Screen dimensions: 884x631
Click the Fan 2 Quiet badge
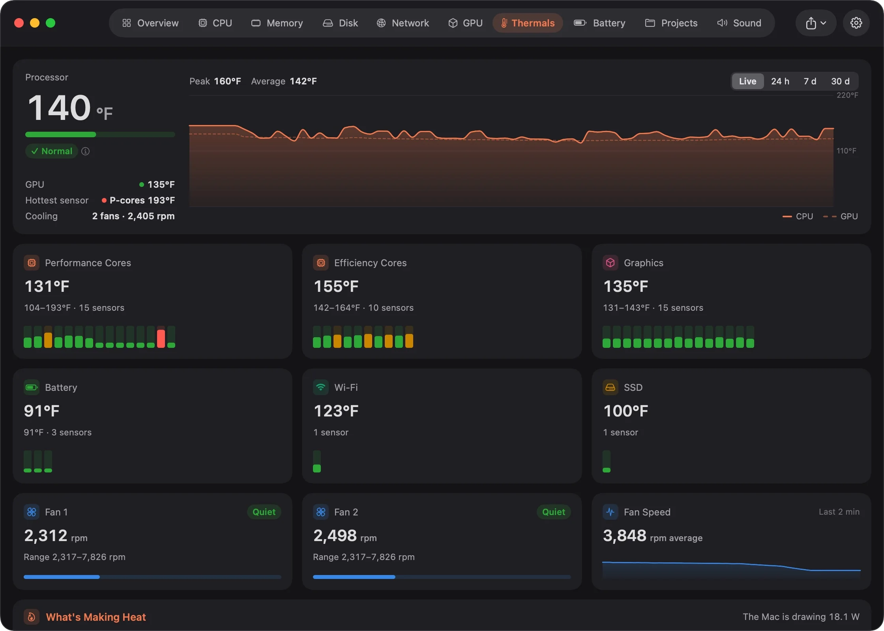554,512
